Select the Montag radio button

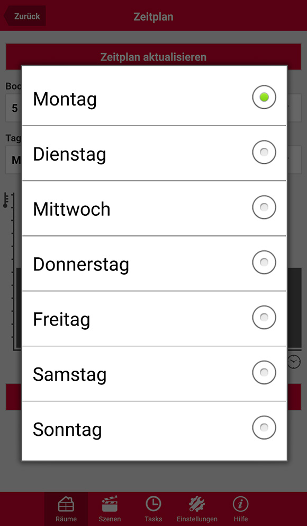click(264, 97)
